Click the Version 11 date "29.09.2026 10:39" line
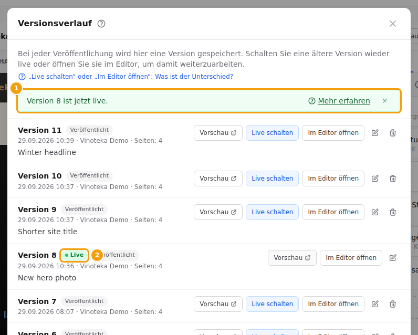Viewport: 418px width, 335px height. (90, 141)
